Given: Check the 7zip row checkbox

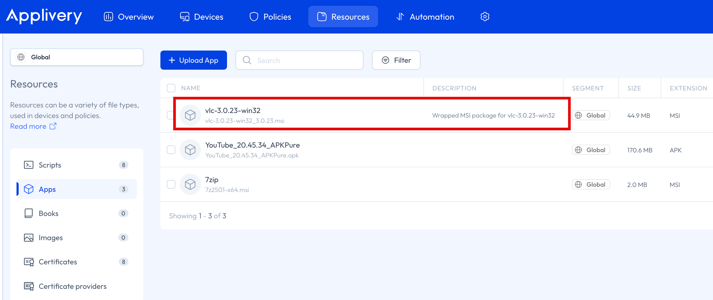Looking at the screenshot, I should pos(171,185).
